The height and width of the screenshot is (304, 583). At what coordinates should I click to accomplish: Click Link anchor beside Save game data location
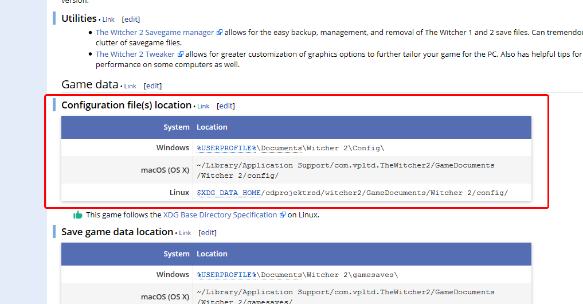pos(185,233)
